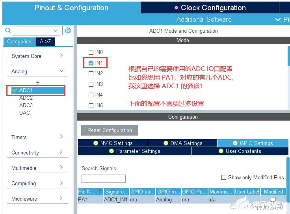
Task: Click GPIO mode column header
Action: click(169, 192)
